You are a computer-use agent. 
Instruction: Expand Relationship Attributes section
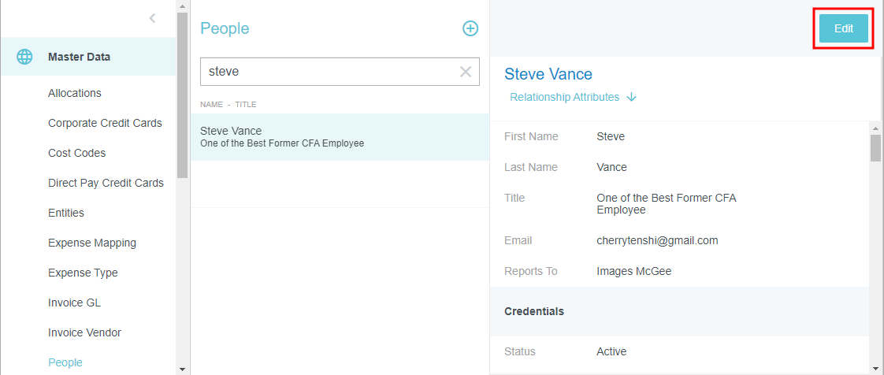tap(564, 98)
